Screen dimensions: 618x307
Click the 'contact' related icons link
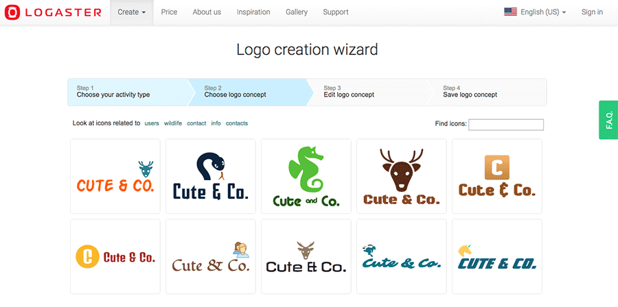(196, 123)
